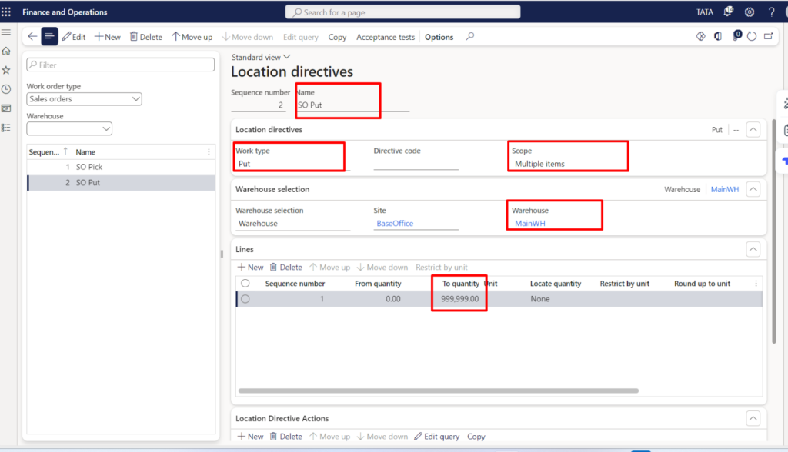The width and height of the screenshot is (788, 452).
Task: Open Lines grid column options dots
Action: pyautogui.click(x=756, y=283)
